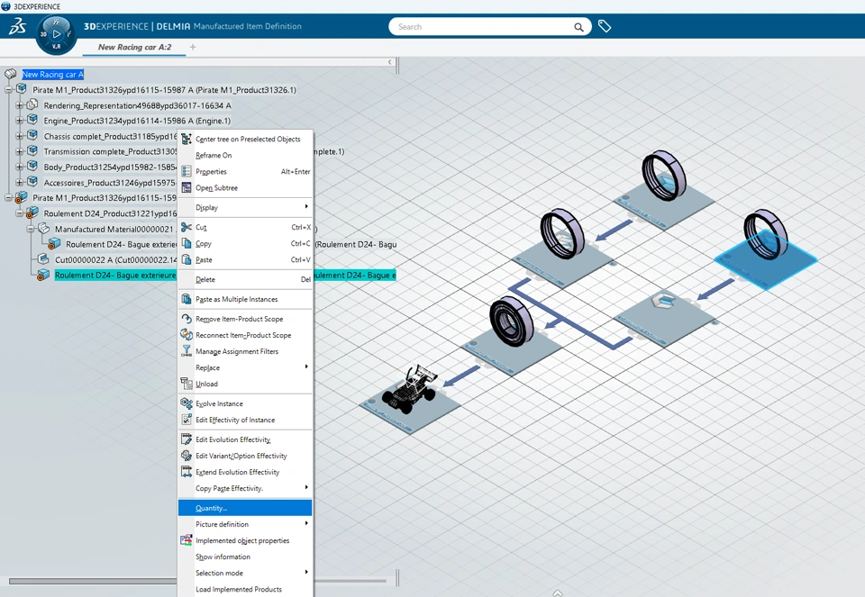Screen dimensions: 865x597
Task: Click the Manufactured Material00000021 node icon
Action: [43, 228]
